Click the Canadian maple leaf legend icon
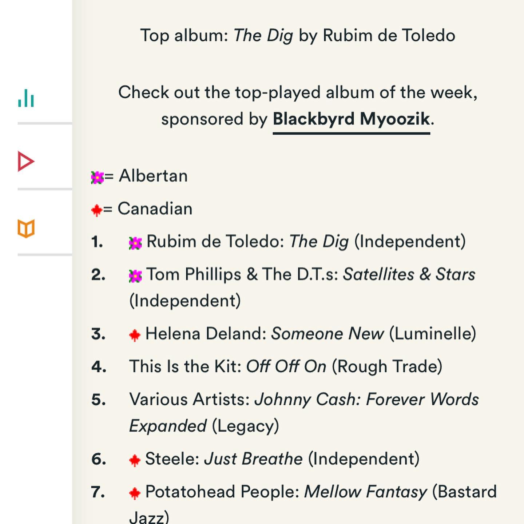The width and height of the screenshot is (524, 524). (x=96, y=210)
